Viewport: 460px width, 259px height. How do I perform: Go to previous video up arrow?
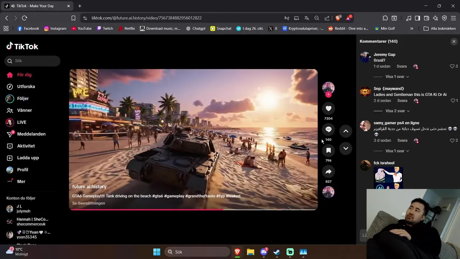[346, 131]
